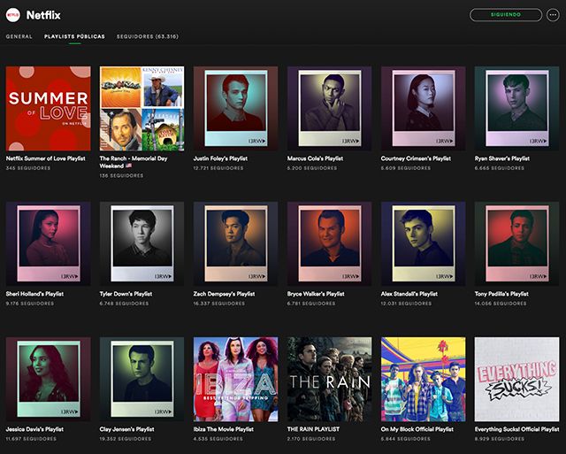Open Netflix Summer of Love playlist cover
This screenshot has height=454, width=566.
[x=46, y=107]
